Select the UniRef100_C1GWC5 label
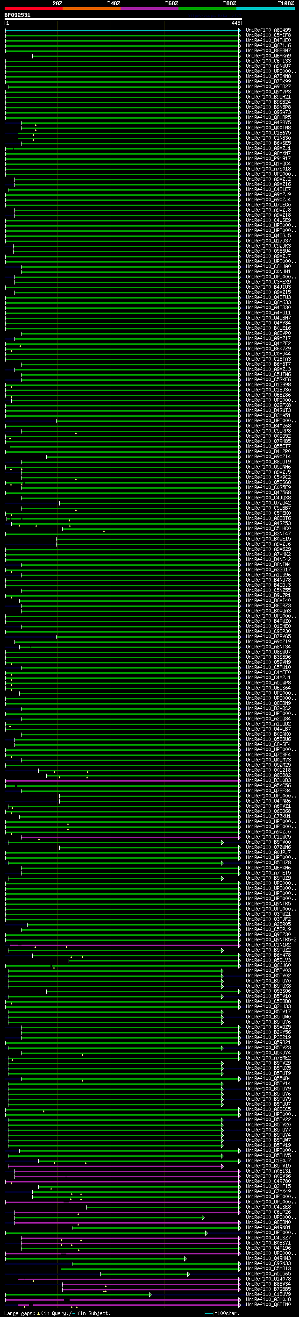This screenshot has height=1317, width=299. tap(268, 838)
